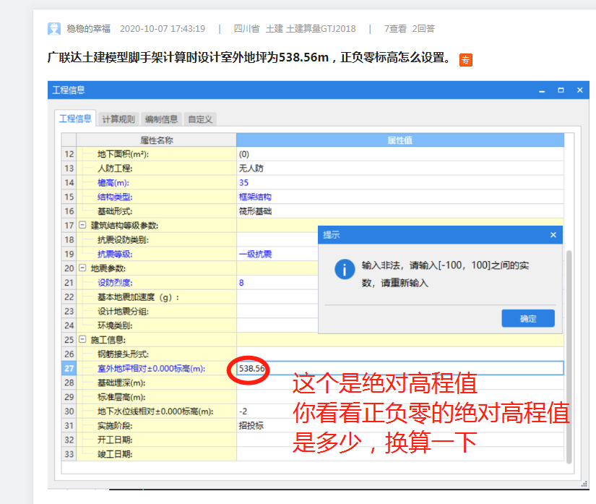Collapse the 施工信息 group
Viewport: 596px width, 504px height.
click(x=82, y=339)
